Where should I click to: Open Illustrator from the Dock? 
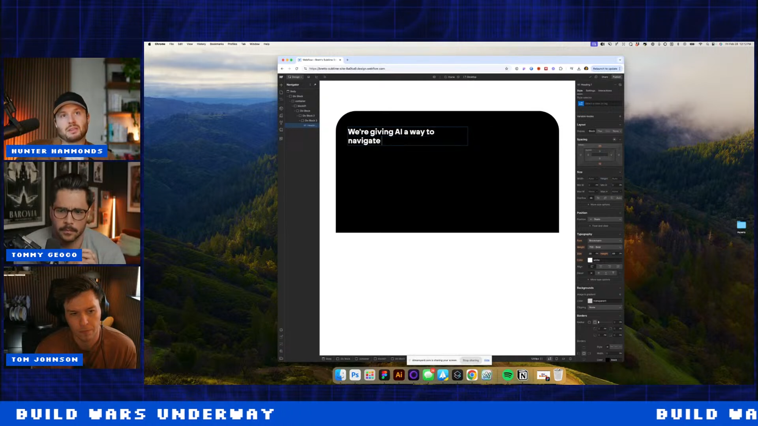pos(399,375)
